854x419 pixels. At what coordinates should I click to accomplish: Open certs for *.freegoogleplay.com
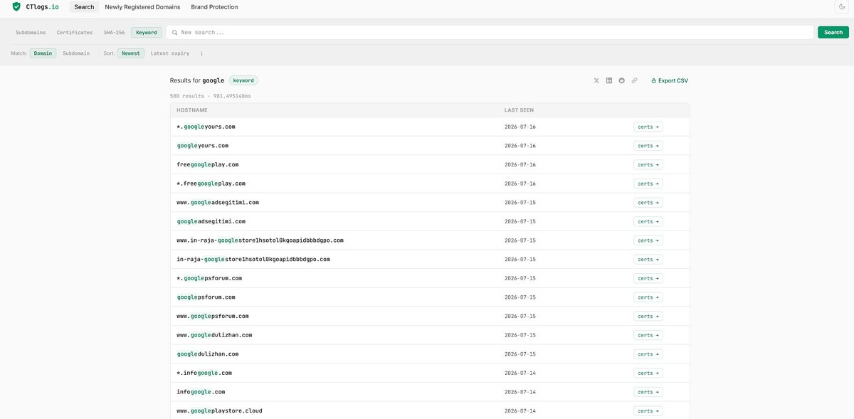click(648, 184)
